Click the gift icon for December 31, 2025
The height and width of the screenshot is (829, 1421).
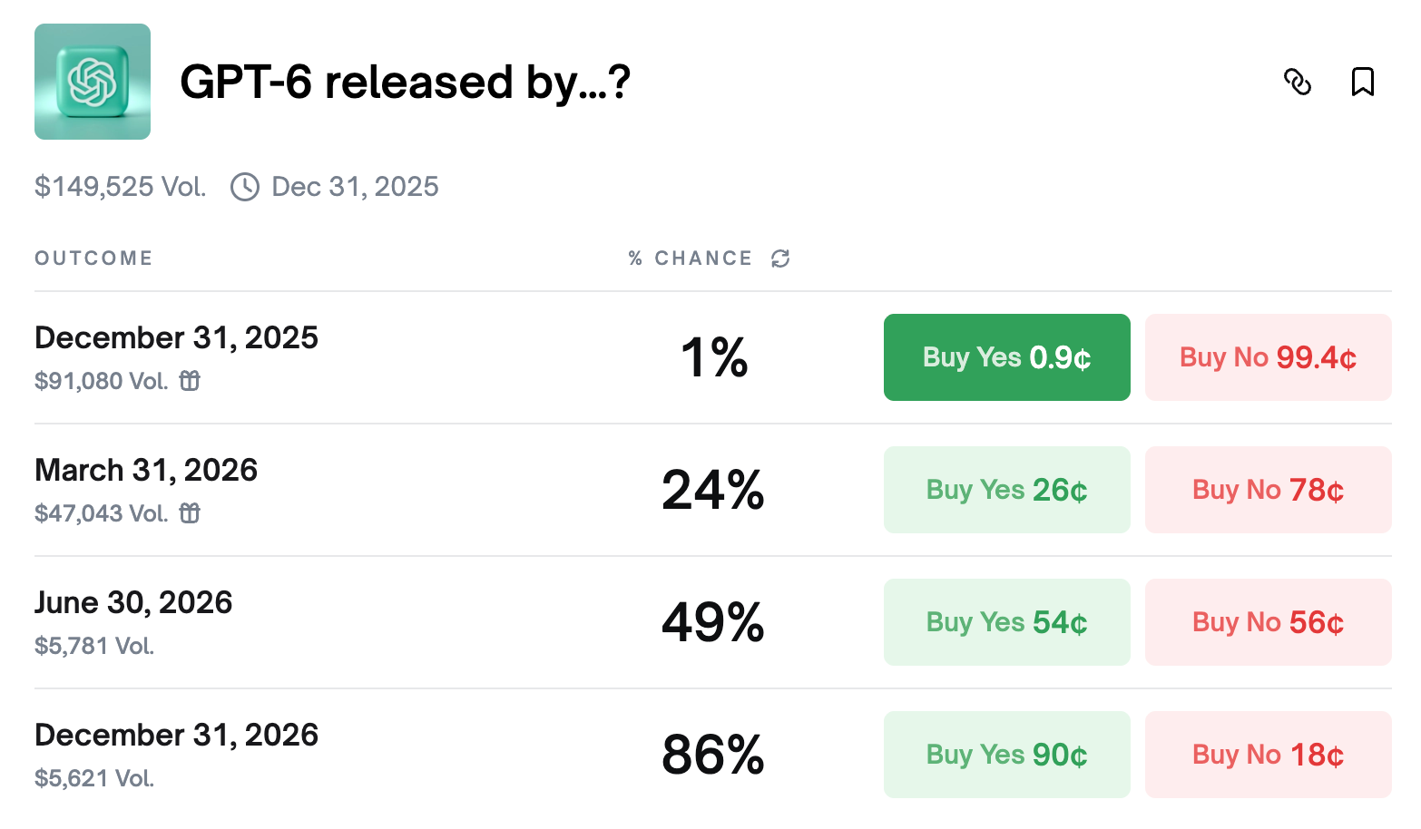[x=190, y=381]
